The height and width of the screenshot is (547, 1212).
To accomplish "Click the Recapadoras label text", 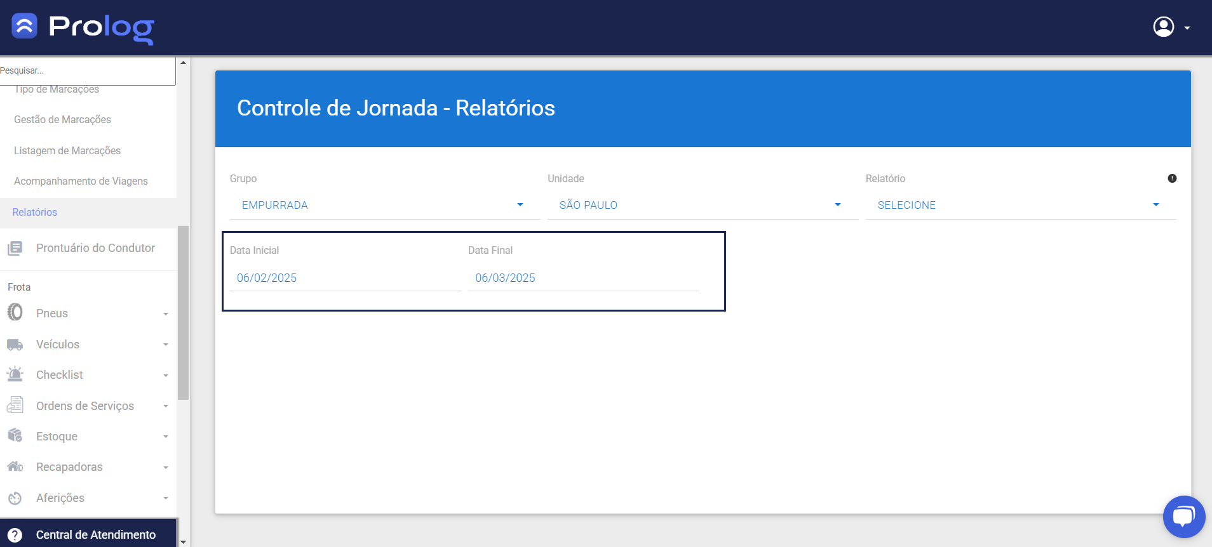I will [x=69, y=467].
